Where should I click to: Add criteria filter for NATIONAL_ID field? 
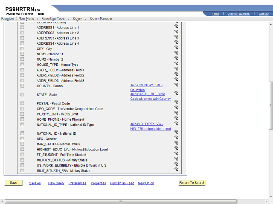click(x=176, y=132)
